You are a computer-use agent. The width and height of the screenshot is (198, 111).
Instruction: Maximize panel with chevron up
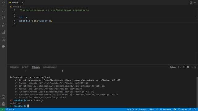tap(192, 67)
